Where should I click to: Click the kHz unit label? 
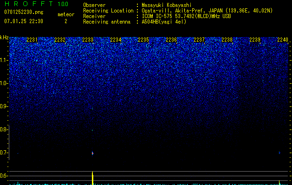click(x=4, y=37)
